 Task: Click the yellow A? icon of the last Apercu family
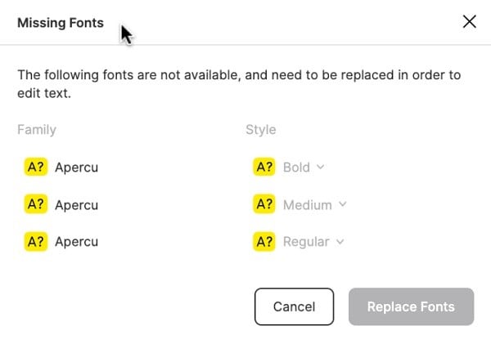(36, 241)
